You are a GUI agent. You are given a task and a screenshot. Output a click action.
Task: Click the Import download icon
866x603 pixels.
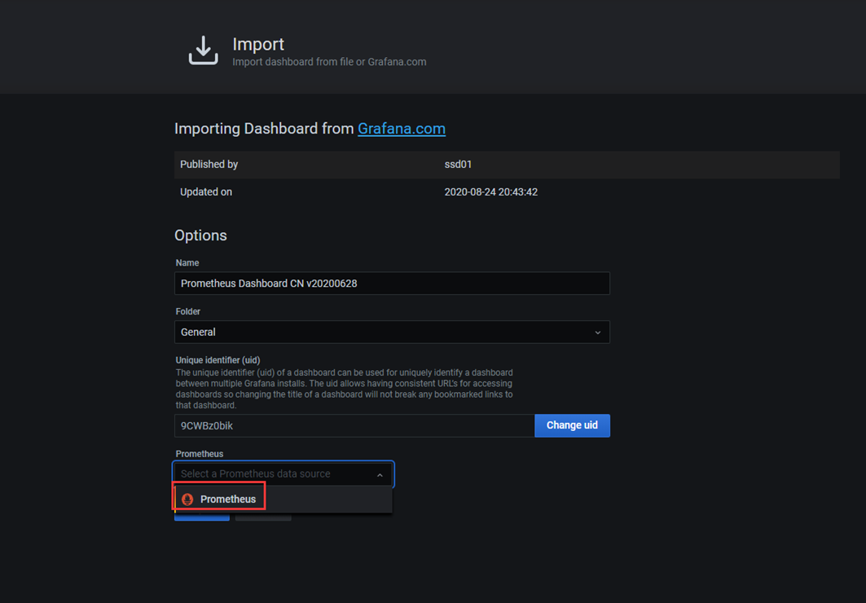pyautogui.click(x=203, y=51)
